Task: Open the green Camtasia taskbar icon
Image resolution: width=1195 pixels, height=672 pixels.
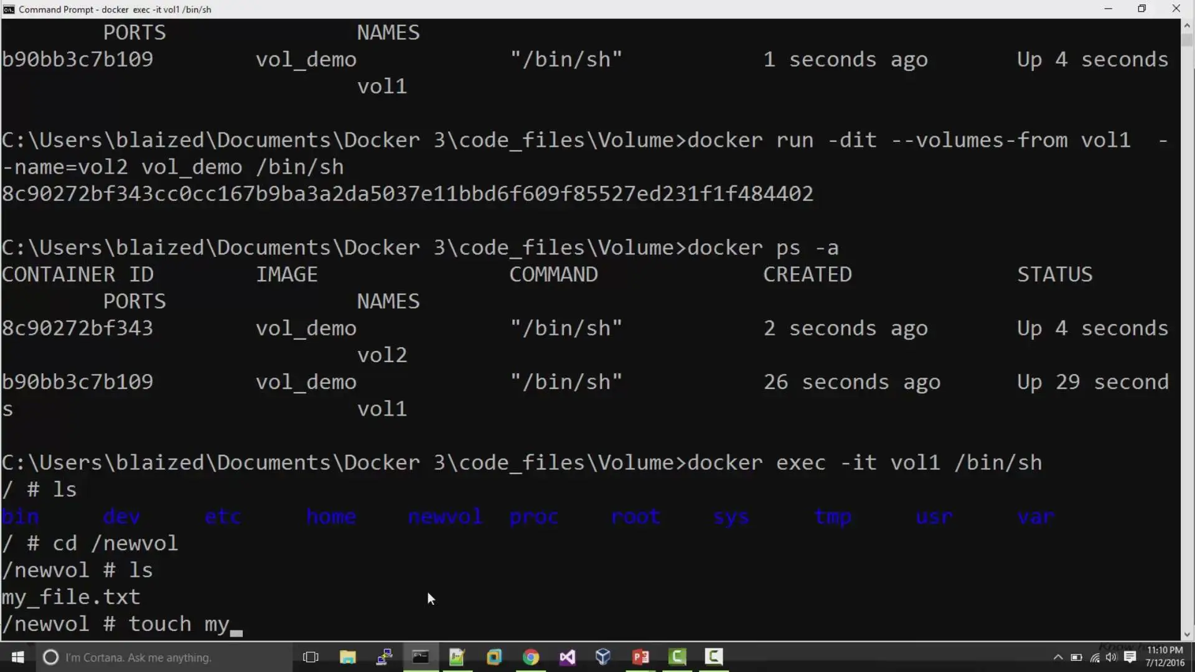Action: 677,657
